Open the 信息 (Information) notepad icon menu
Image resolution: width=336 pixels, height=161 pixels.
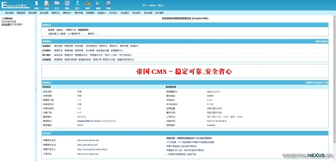pyautogui.click(x=47, y=5)
